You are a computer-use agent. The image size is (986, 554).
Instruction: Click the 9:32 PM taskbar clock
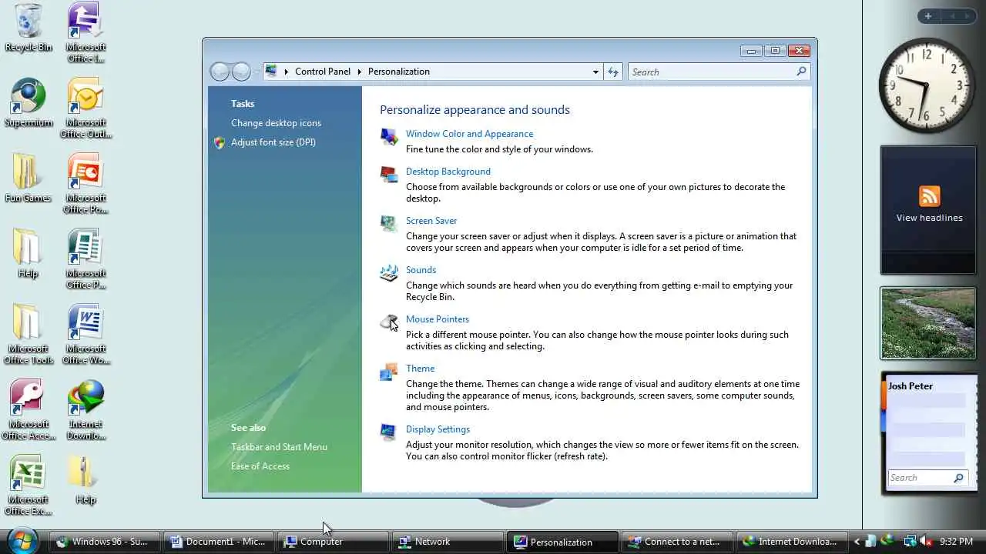coord(956,542)
